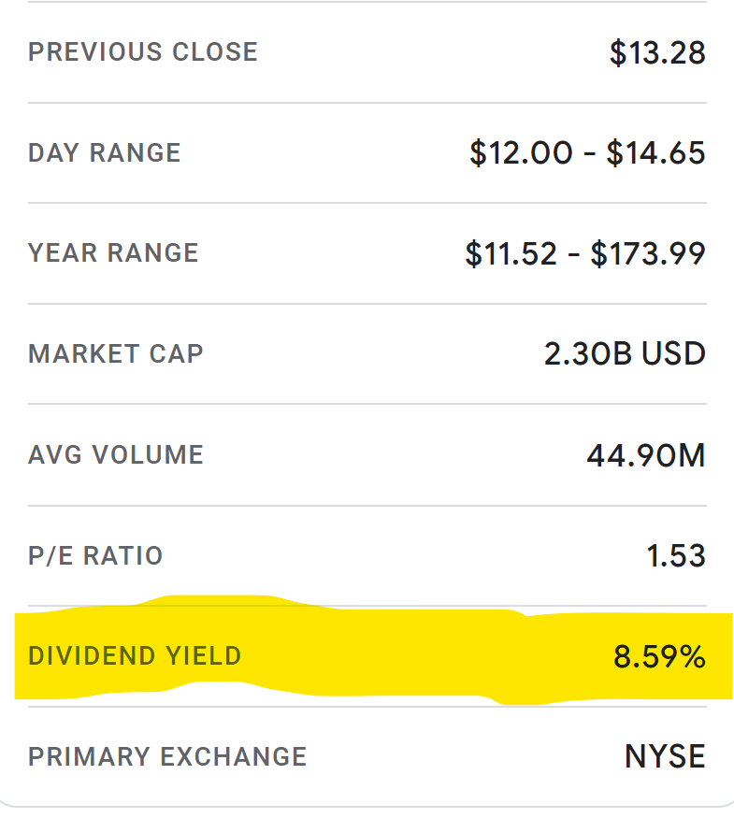Select the $13.28 previous close value
This screenshot has width=734, height=818.
point(658,53)
